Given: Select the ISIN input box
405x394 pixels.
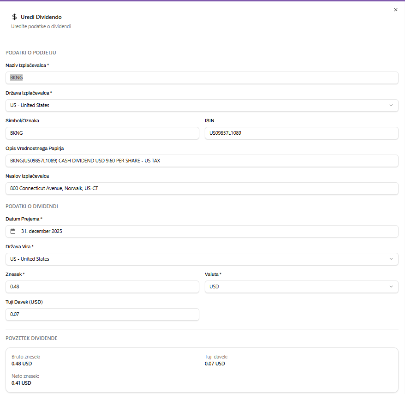Looking at the screenshot, I should 301,133.
